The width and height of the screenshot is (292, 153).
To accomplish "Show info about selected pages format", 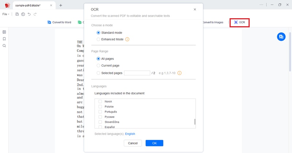I will click(179, 73).
